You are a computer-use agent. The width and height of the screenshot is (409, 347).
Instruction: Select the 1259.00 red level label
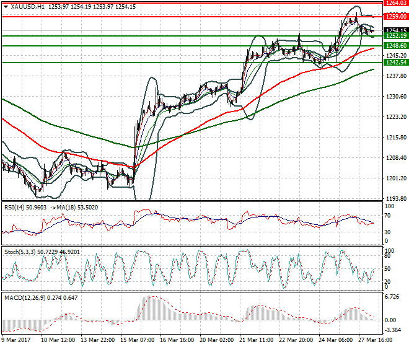(396, 17)
